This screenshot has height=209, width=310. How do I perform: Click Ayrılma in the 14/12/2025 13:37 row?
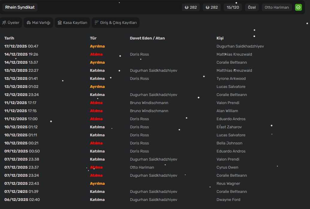pos(97,62)
